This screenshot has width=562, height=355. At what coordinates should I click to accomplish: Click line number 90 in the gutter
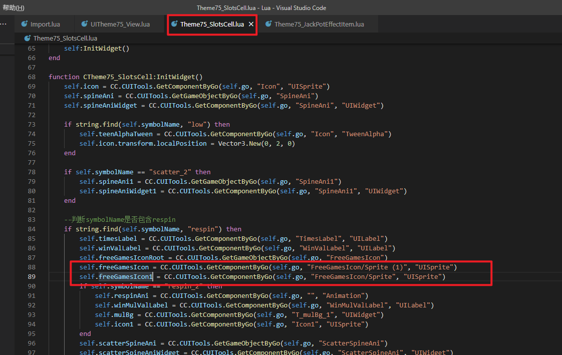pos(32,286)
